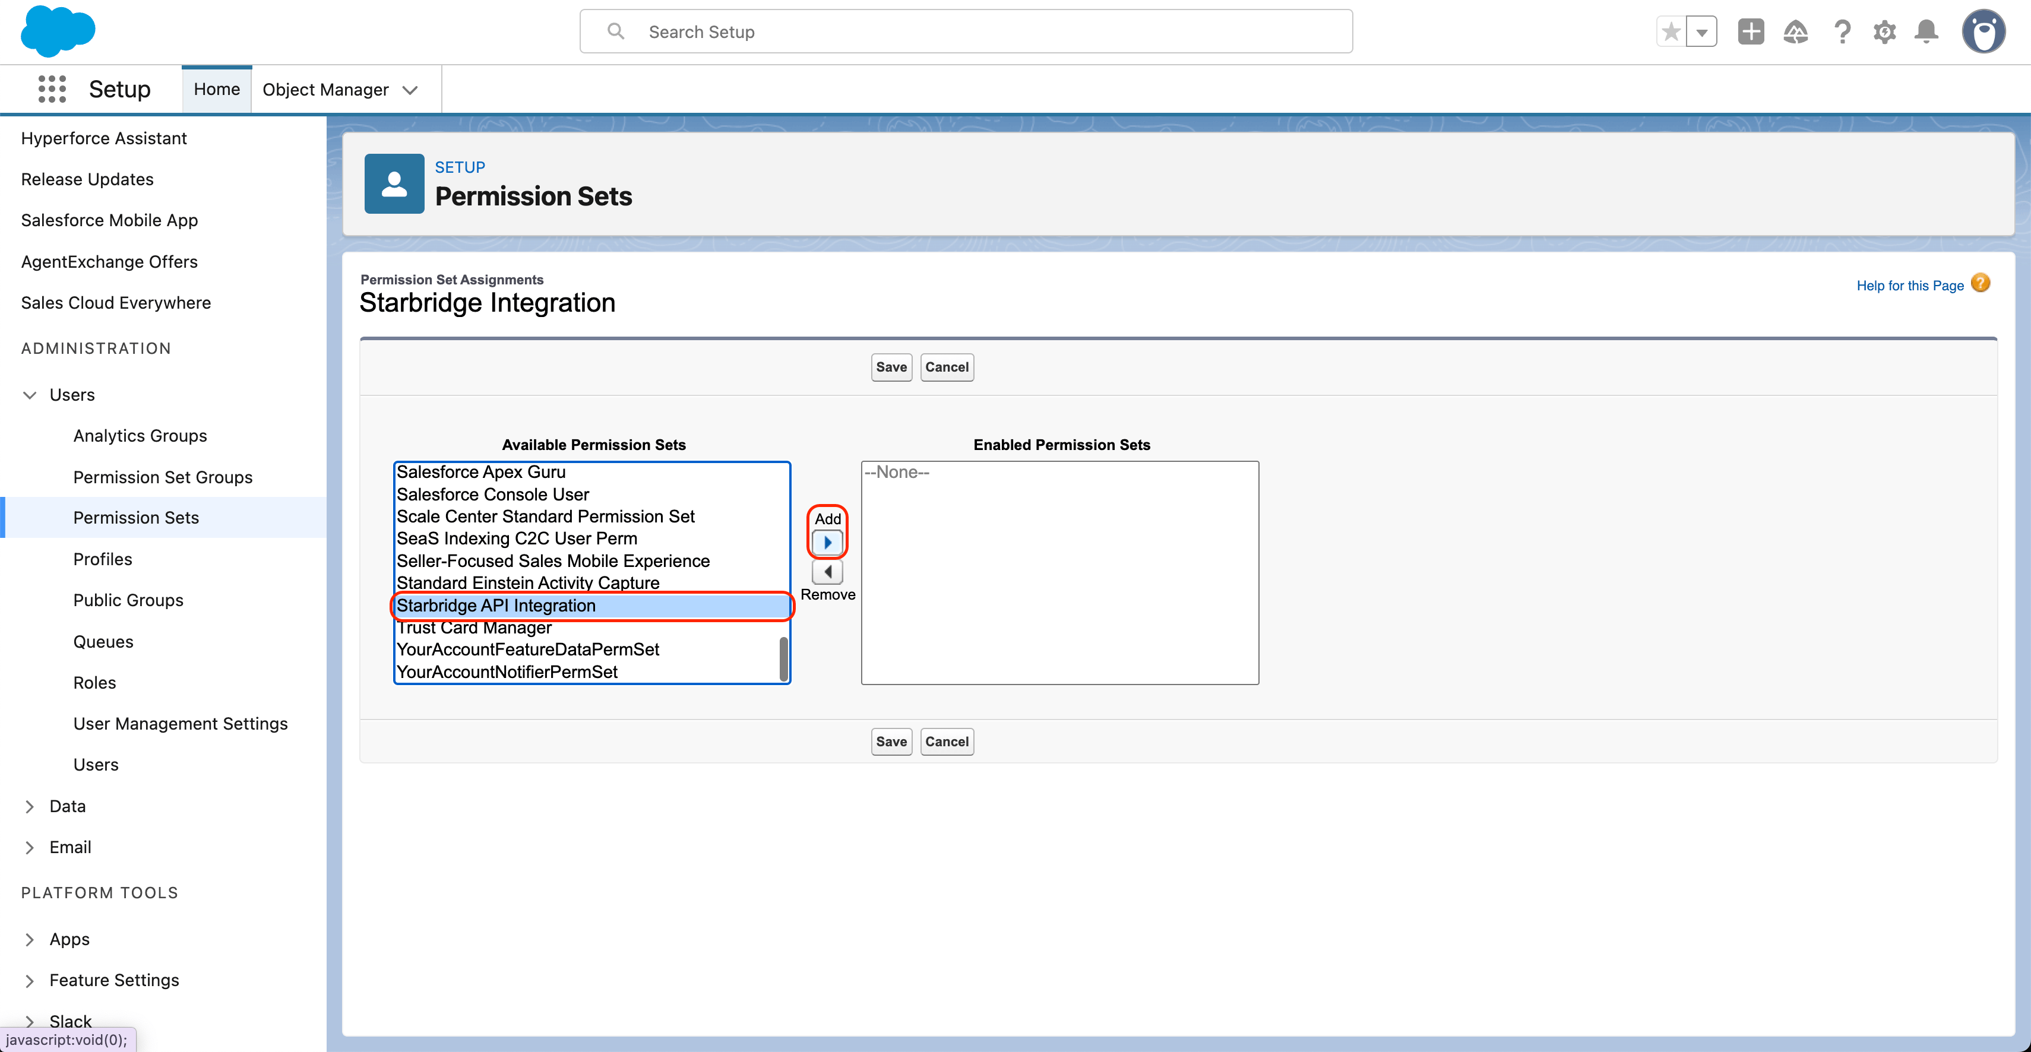2031x1052 pixels.
Task: Click the Add arrow button
Action: pos(827,542)
